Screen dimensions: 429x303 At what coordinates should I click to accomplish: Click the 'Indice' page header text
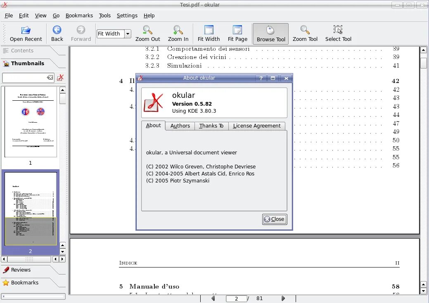(x=128, y=263)
